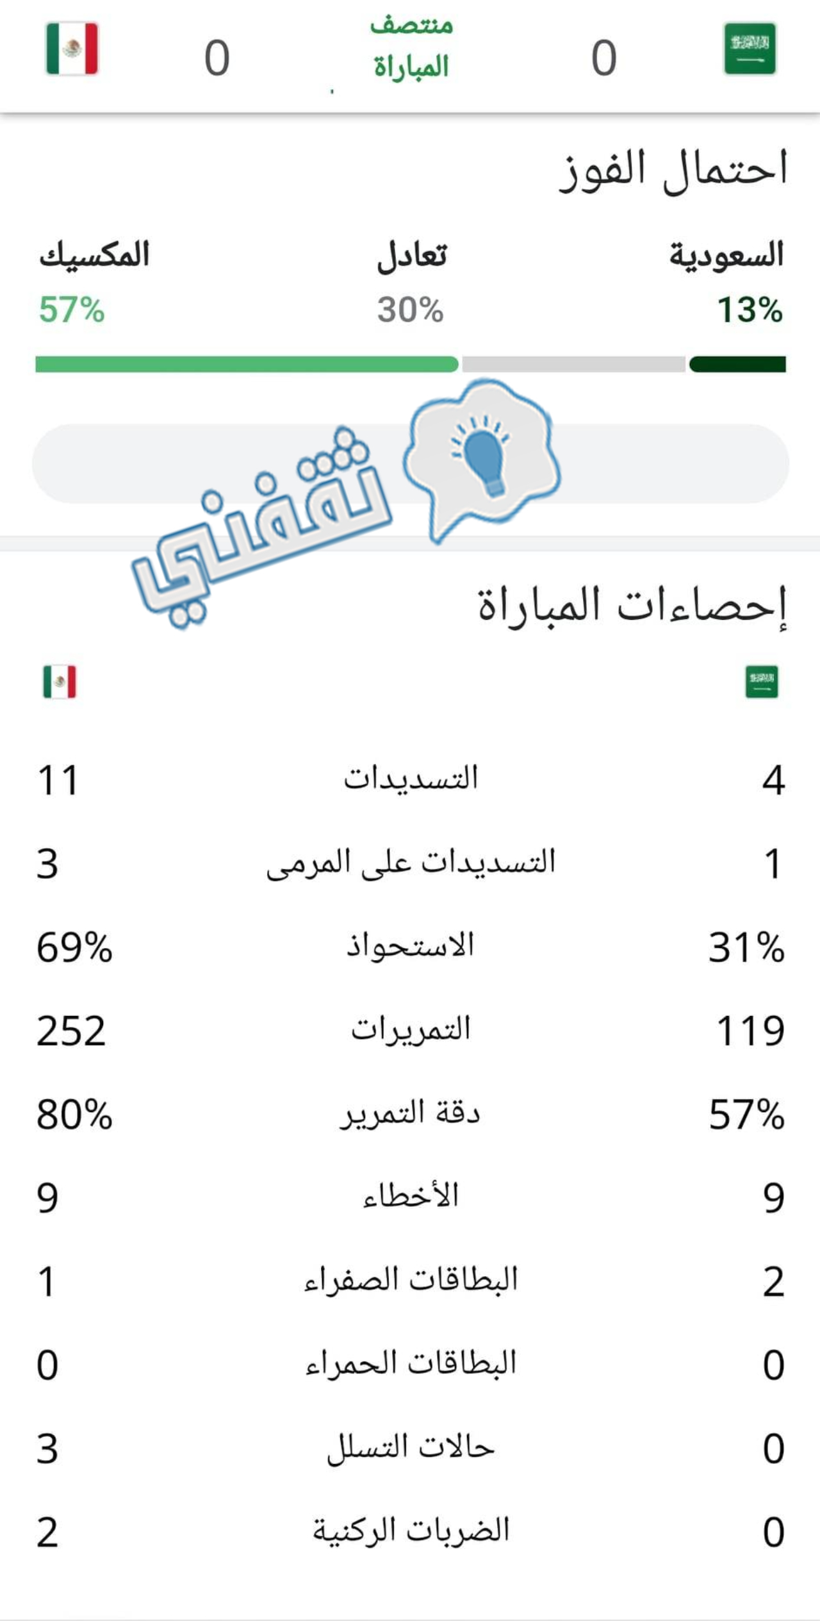Viewport: 820px width, 1621px height.
Task: Select the منتصف المباراة halftime status label
Action: tap(411, 46)
